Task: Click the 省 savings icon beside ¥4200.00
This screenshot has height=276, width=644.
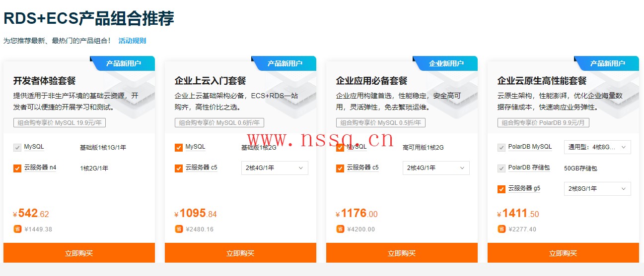Action: pos(340,229)
